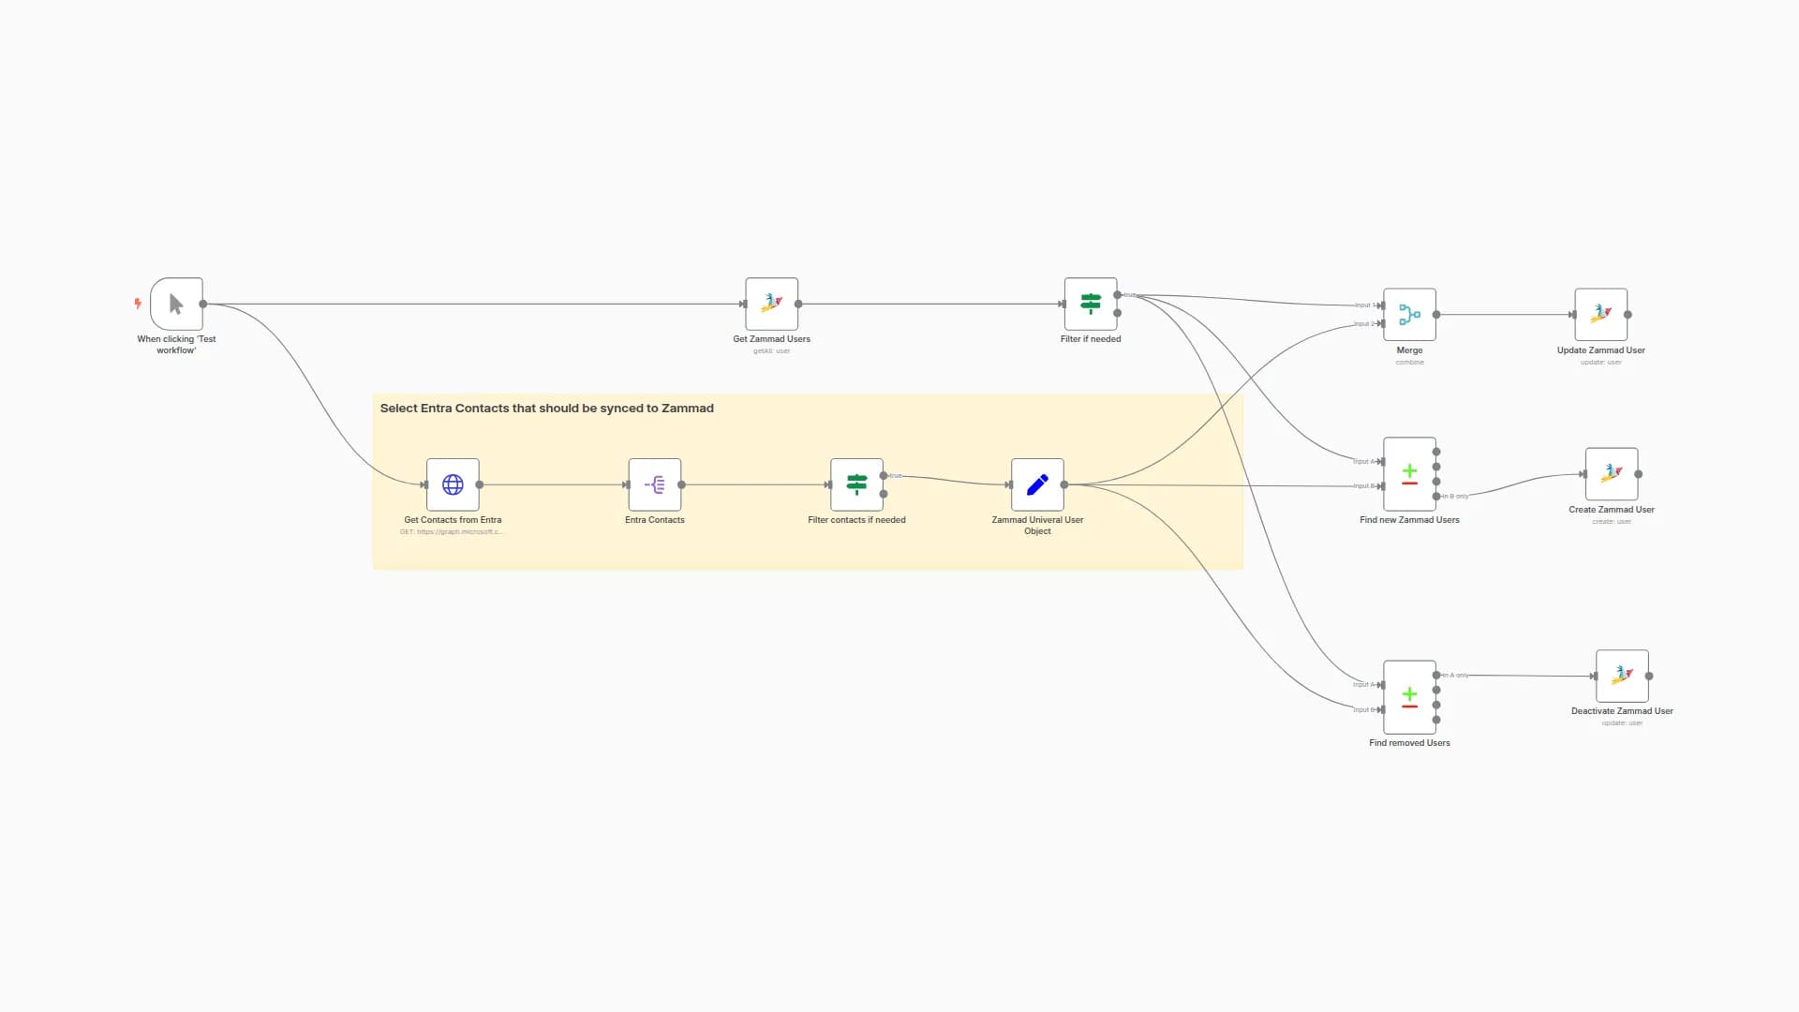
Task: Click the 'Get Contacts from Entra' label
Action: click(453, 520)
